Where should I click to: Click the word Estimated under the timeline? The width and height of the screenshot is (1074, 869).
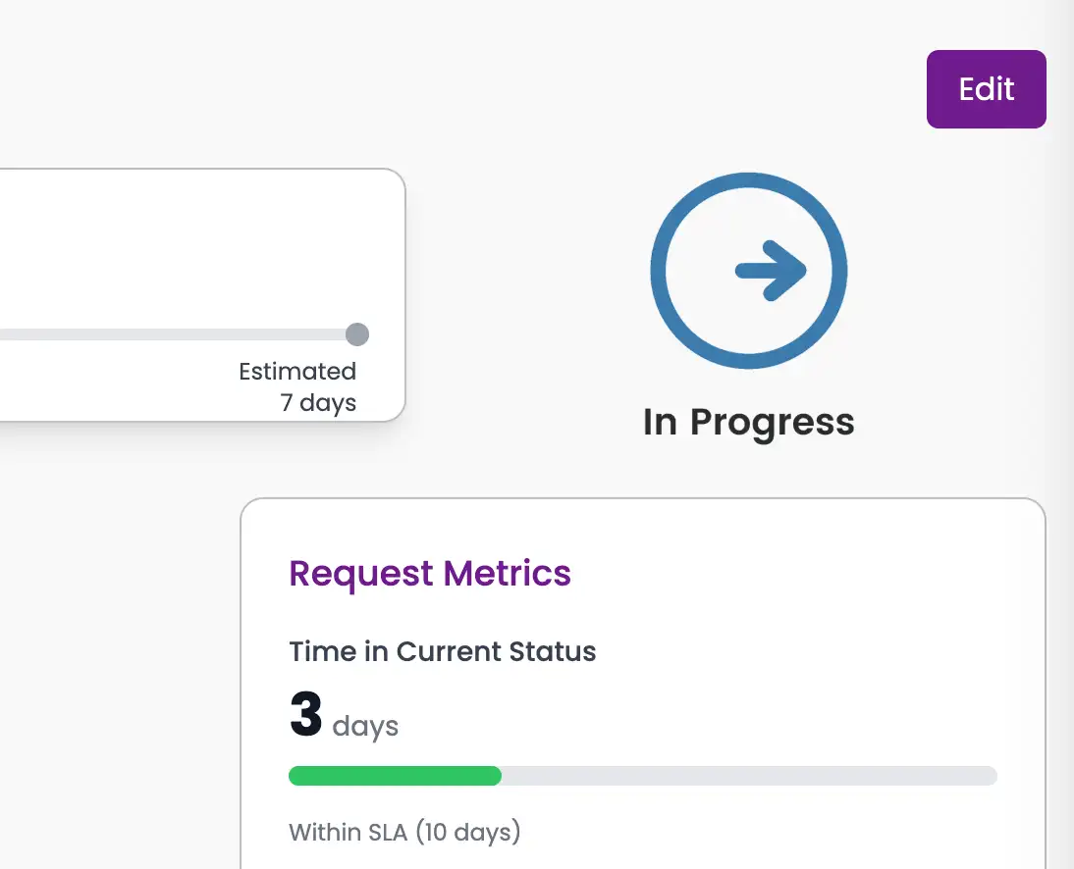tap(296, 372)
